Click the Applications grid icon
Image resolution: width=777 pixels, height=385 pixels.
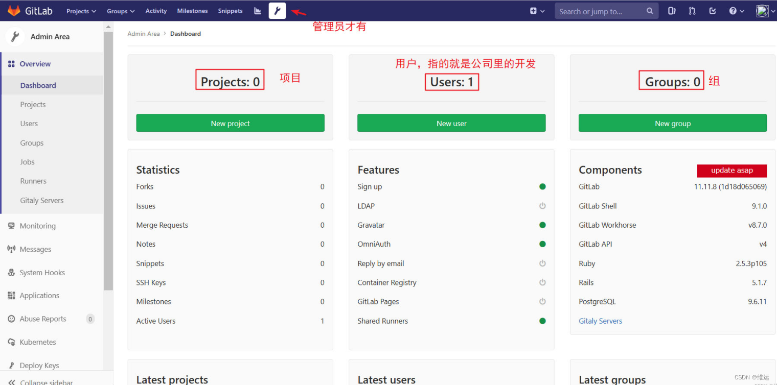(x=11, y=296)
